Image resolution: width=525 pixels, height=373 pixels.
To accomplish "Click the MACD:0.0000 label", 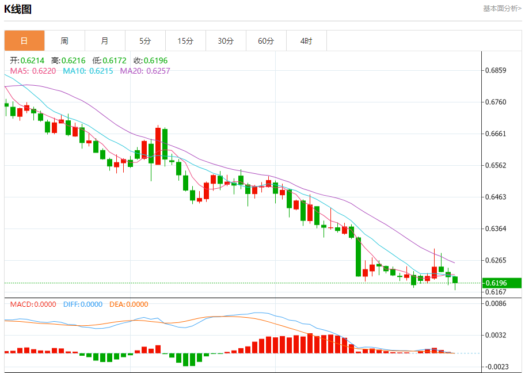I will pyautogui.click(x=33, y=305).
